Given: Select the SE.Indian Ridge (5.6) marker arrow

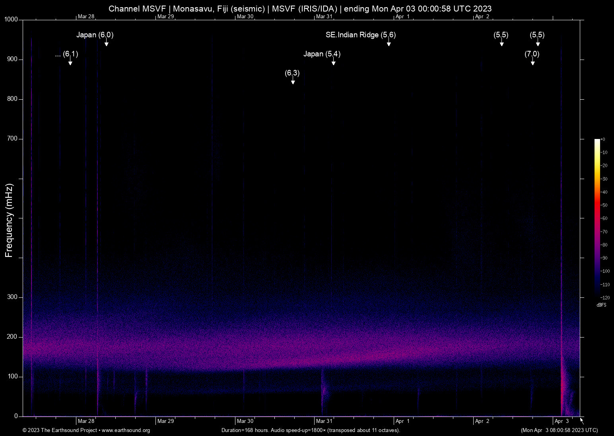Looking at the screenshot, I should coord(389,43).
